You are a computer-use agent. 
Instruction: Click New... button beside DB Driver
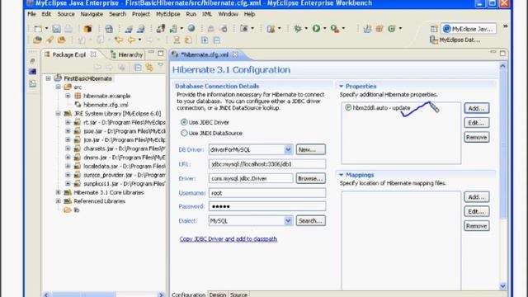coord(311,149)
